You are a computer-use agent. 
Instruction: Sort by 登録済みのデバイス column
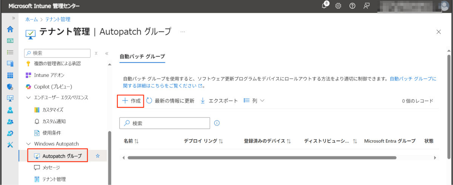coord(267,141)
